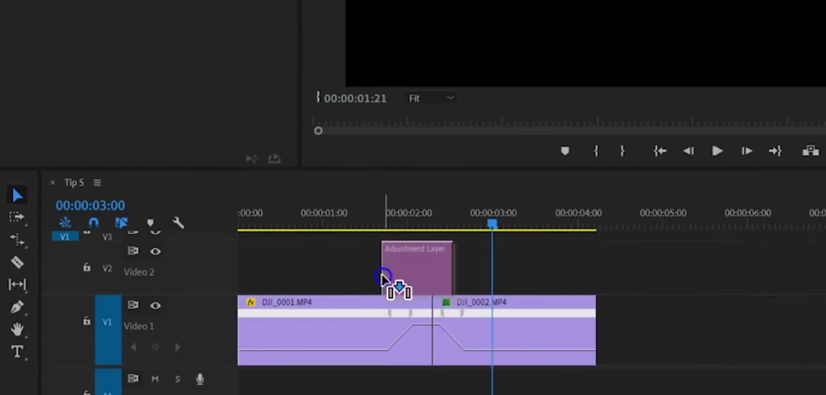
Task: Click the fx badge on DJI_0001.MP4
Action: click(x=251, y=303)
